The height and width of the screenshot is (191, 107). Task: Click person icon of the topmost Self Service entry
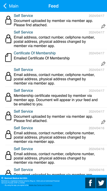click(8, 20)
